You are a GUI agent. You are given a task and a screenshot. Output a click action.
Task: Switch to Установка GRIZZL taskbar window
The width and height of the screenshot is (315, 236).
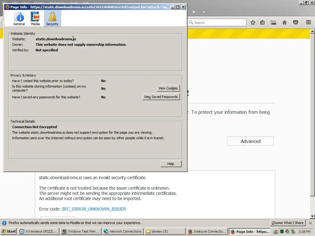click(39, 231)
